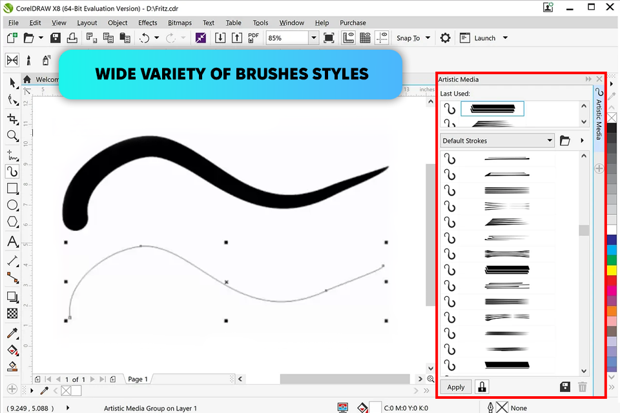Open the Object menu
The height and width of the screenshot is (413, 620).
click(x=118, y=23)
